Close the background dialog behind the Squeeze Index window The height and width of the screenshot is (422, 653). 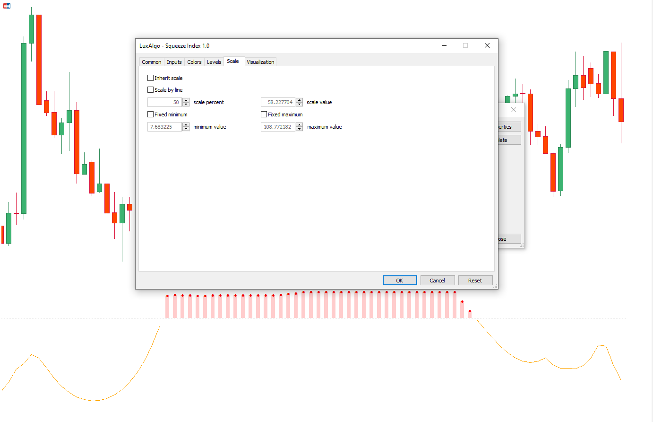tap(514, 110)
